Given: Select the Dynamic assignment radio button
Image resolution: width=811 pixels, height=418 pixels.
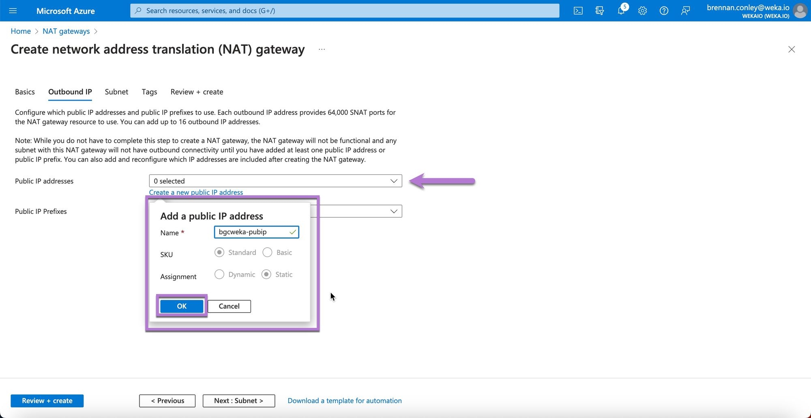Looking at the screenshot, I should coord(219,274).
